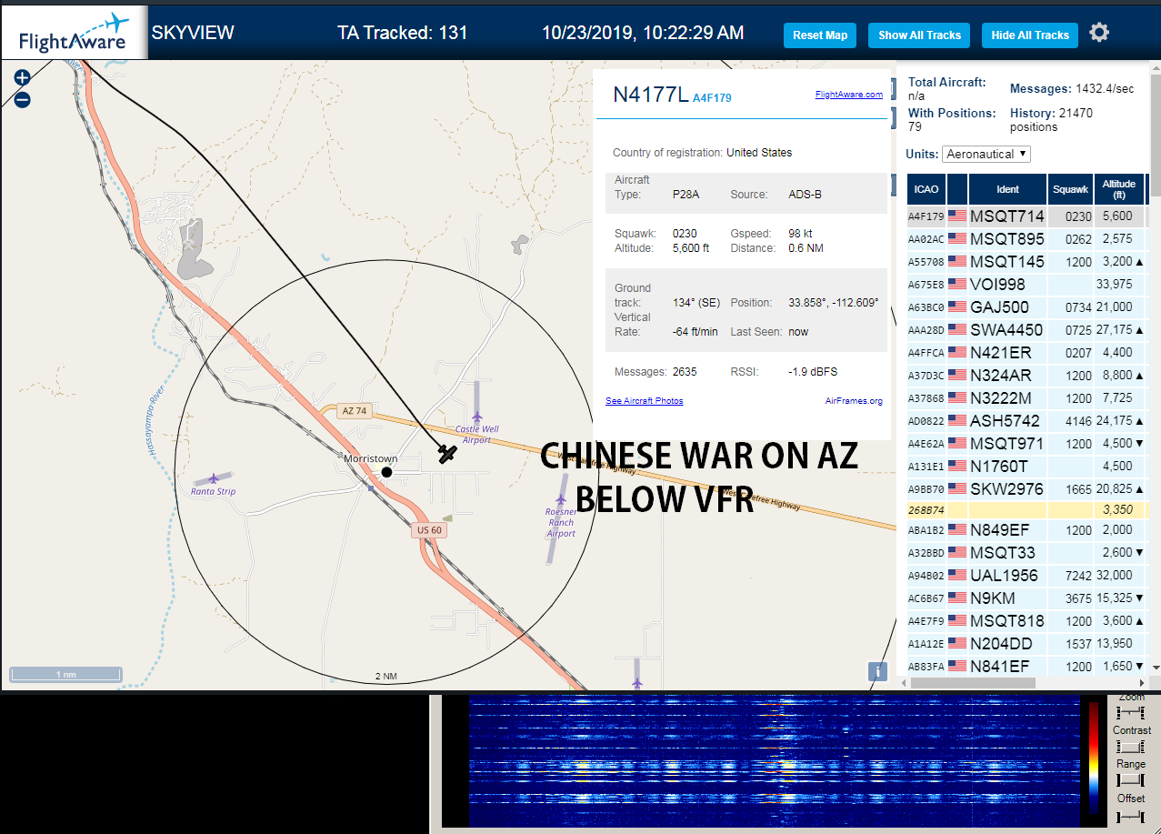Click the sidebar scroll-up arrow
The height and width of the screenshot is (834, 1161).
pos(1155,69)
